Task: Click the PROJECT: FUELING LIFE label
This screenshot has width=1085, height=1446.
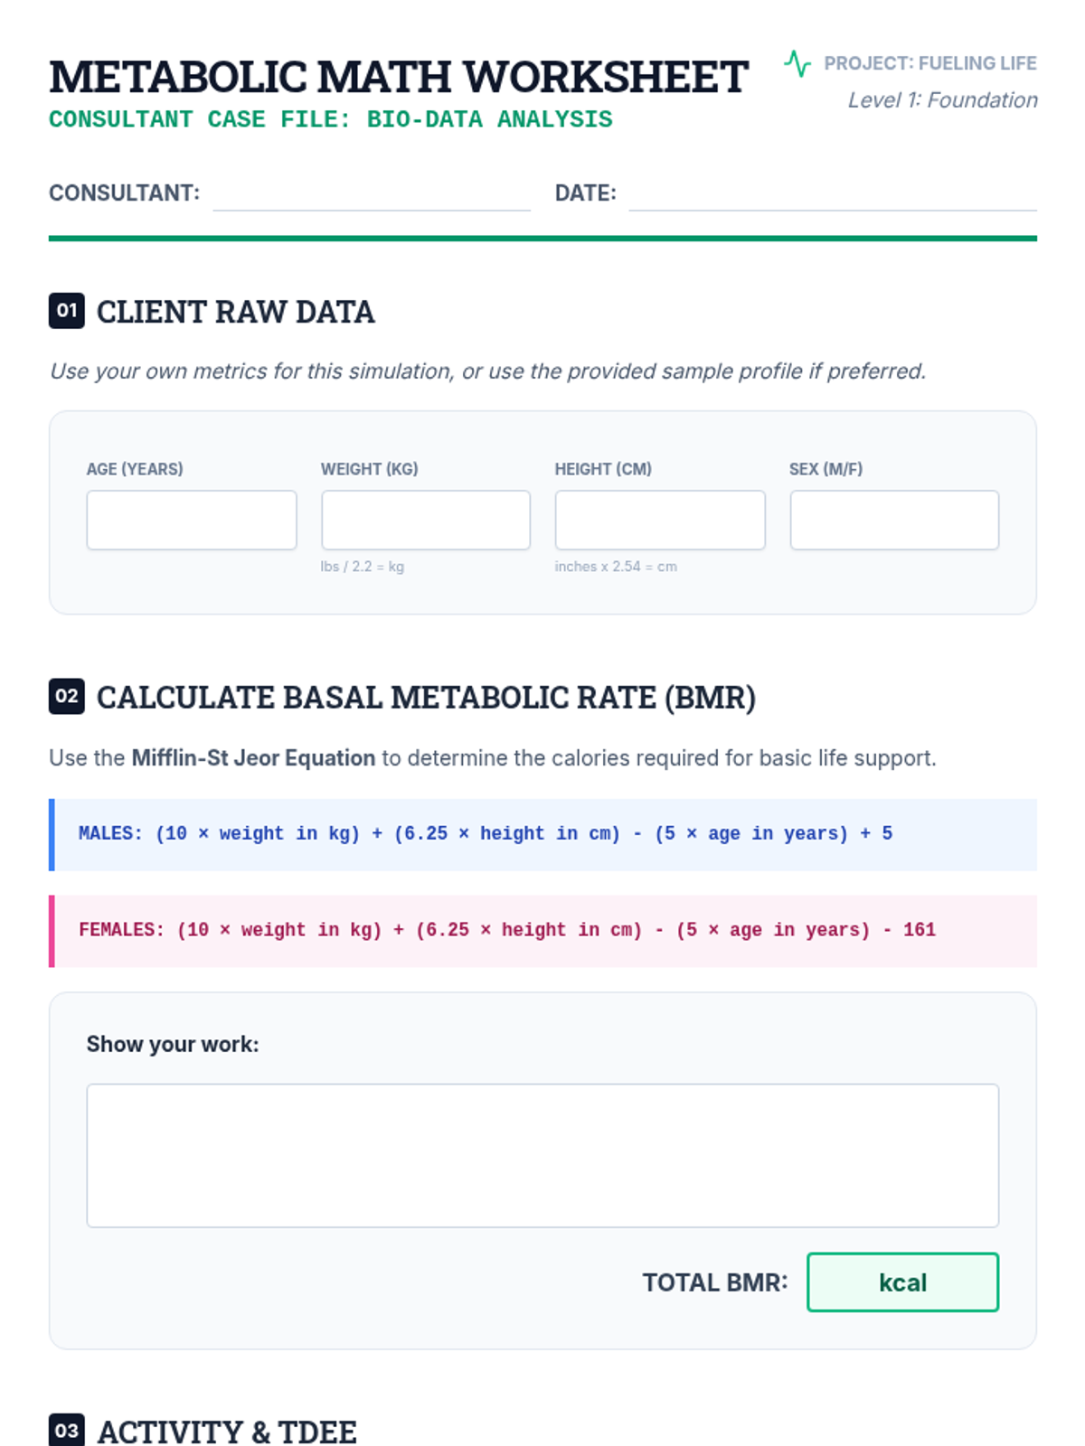Action: point(930,63)
